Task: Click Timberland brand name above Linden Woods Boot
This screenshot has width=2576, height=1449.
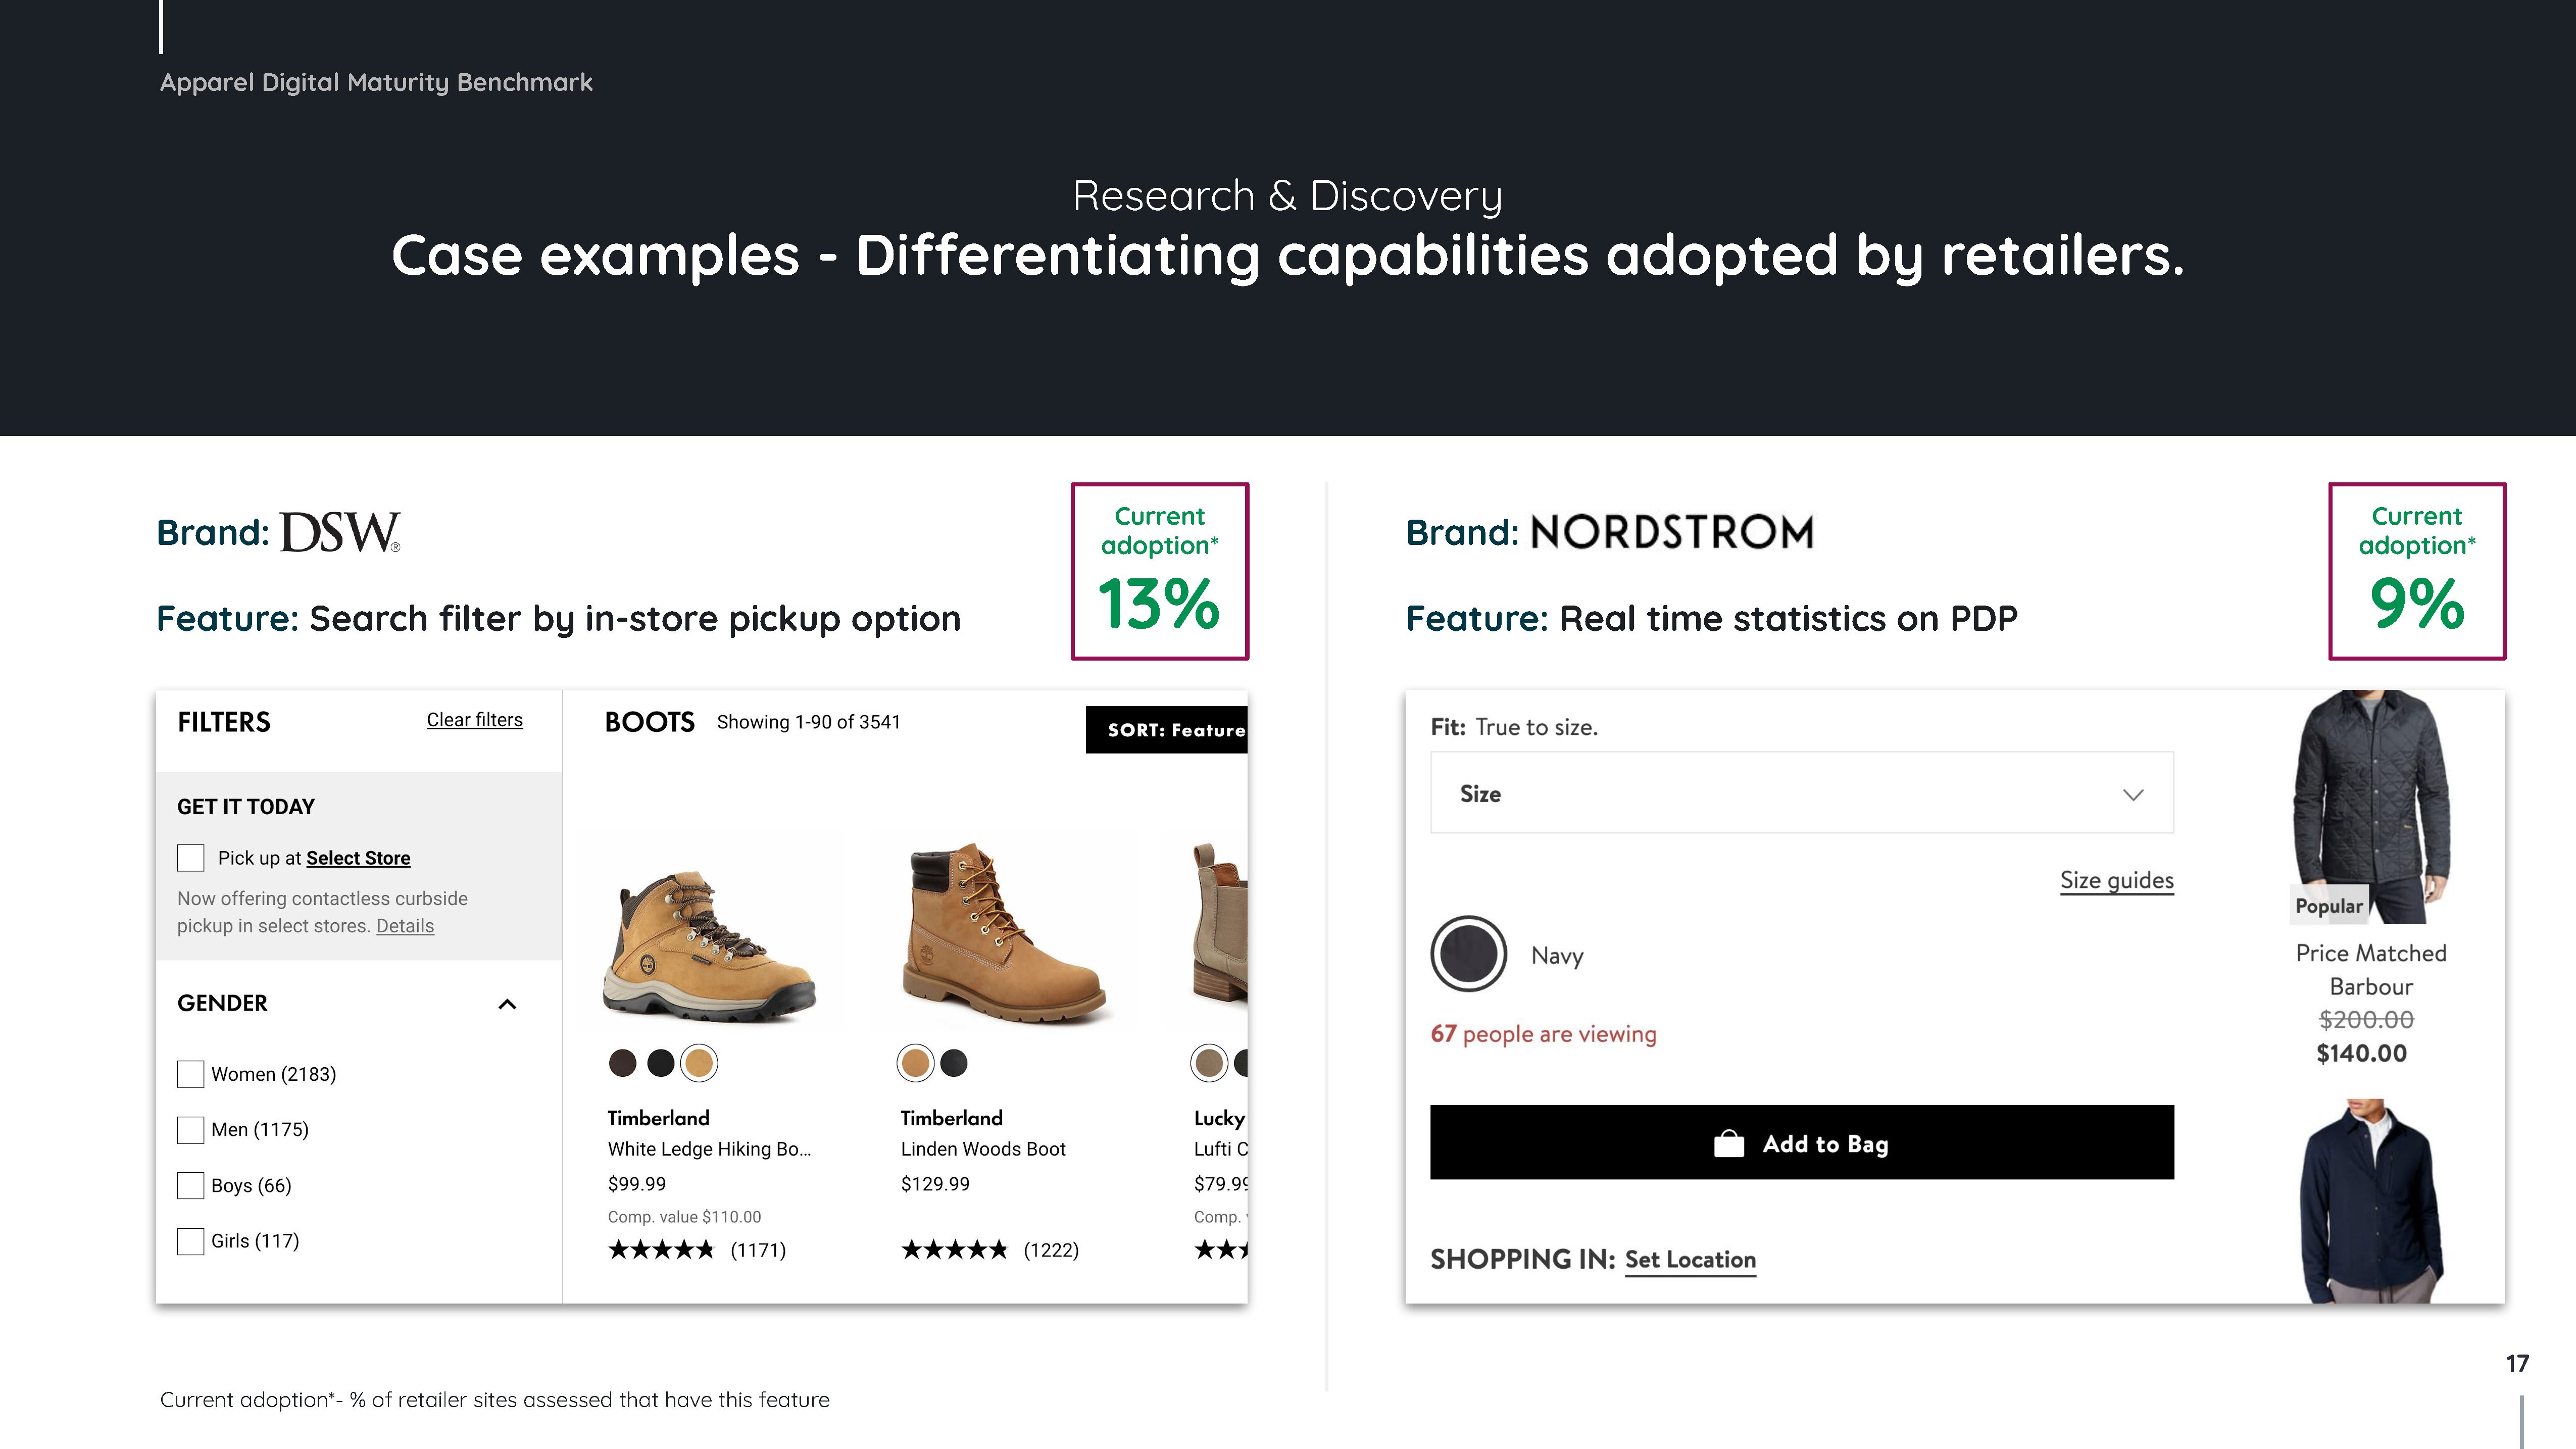Action: (951, 1118)
